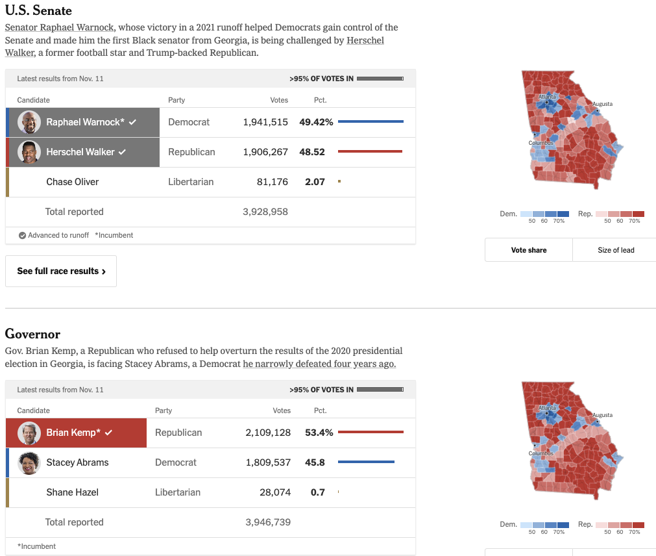Click the 'Advanced to runoff' legend checkmark icon

22,235
